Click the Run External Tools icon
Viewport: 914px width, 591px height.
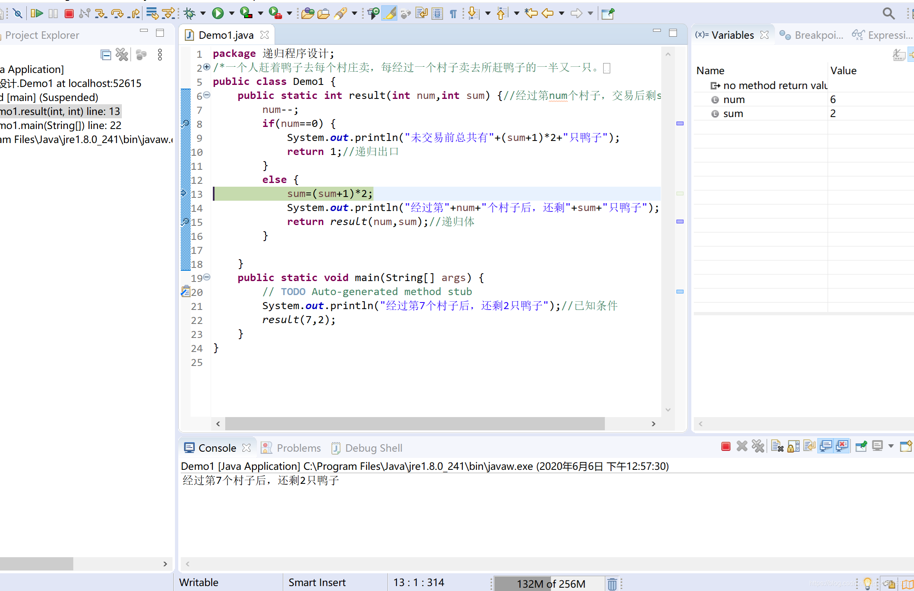pyautogui.click(x=275, y=14)
